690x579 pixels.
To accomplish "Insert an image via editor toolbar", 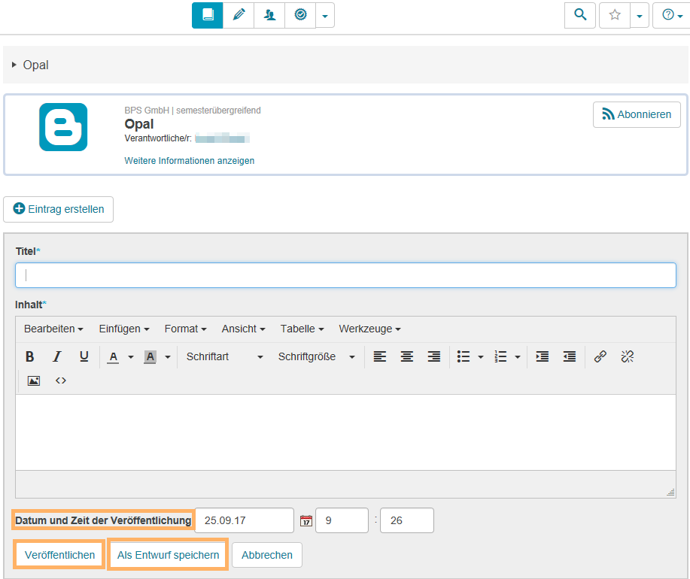I will click(x=33, y=380).
